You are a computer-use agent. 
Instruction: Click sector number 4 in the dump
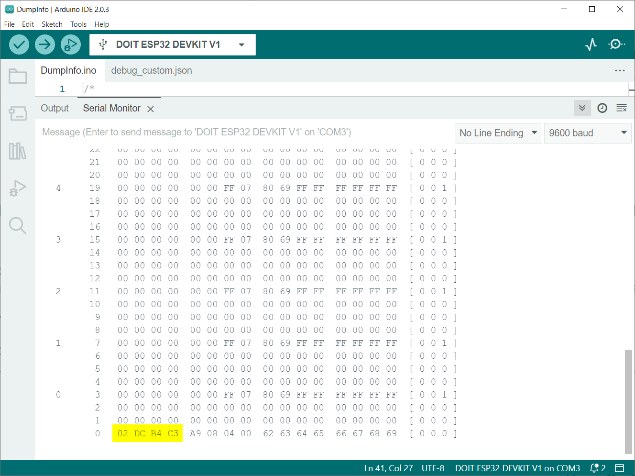[58, 188]
